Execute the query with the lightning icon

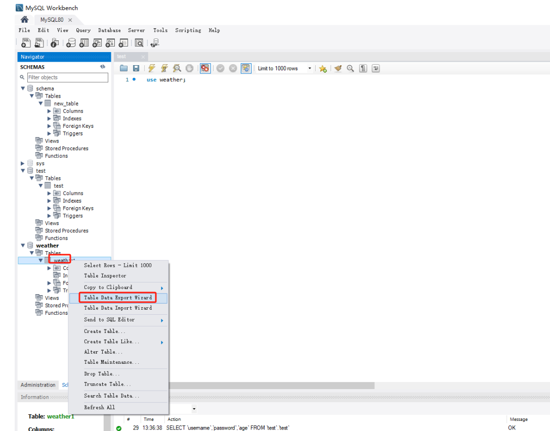coord(151,68)
